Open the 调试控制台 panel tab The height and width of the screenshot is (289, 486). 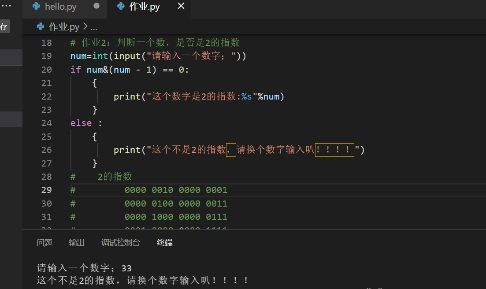[x=121, y=243]
